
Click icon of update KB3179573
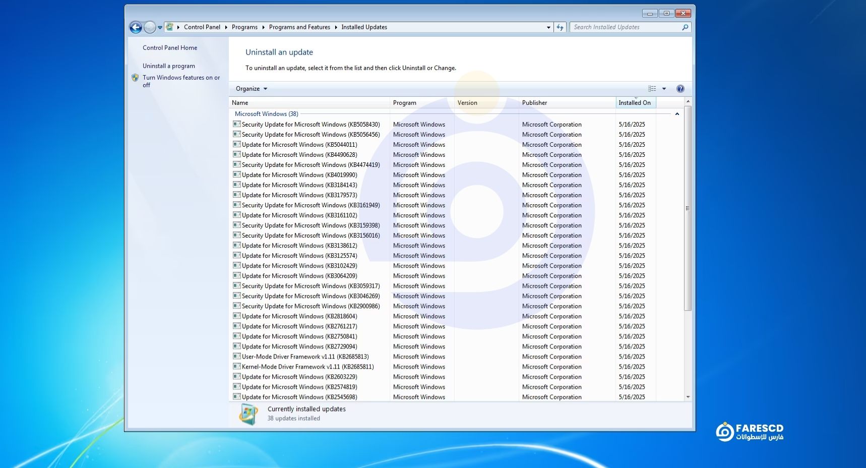tap(236, 195)
